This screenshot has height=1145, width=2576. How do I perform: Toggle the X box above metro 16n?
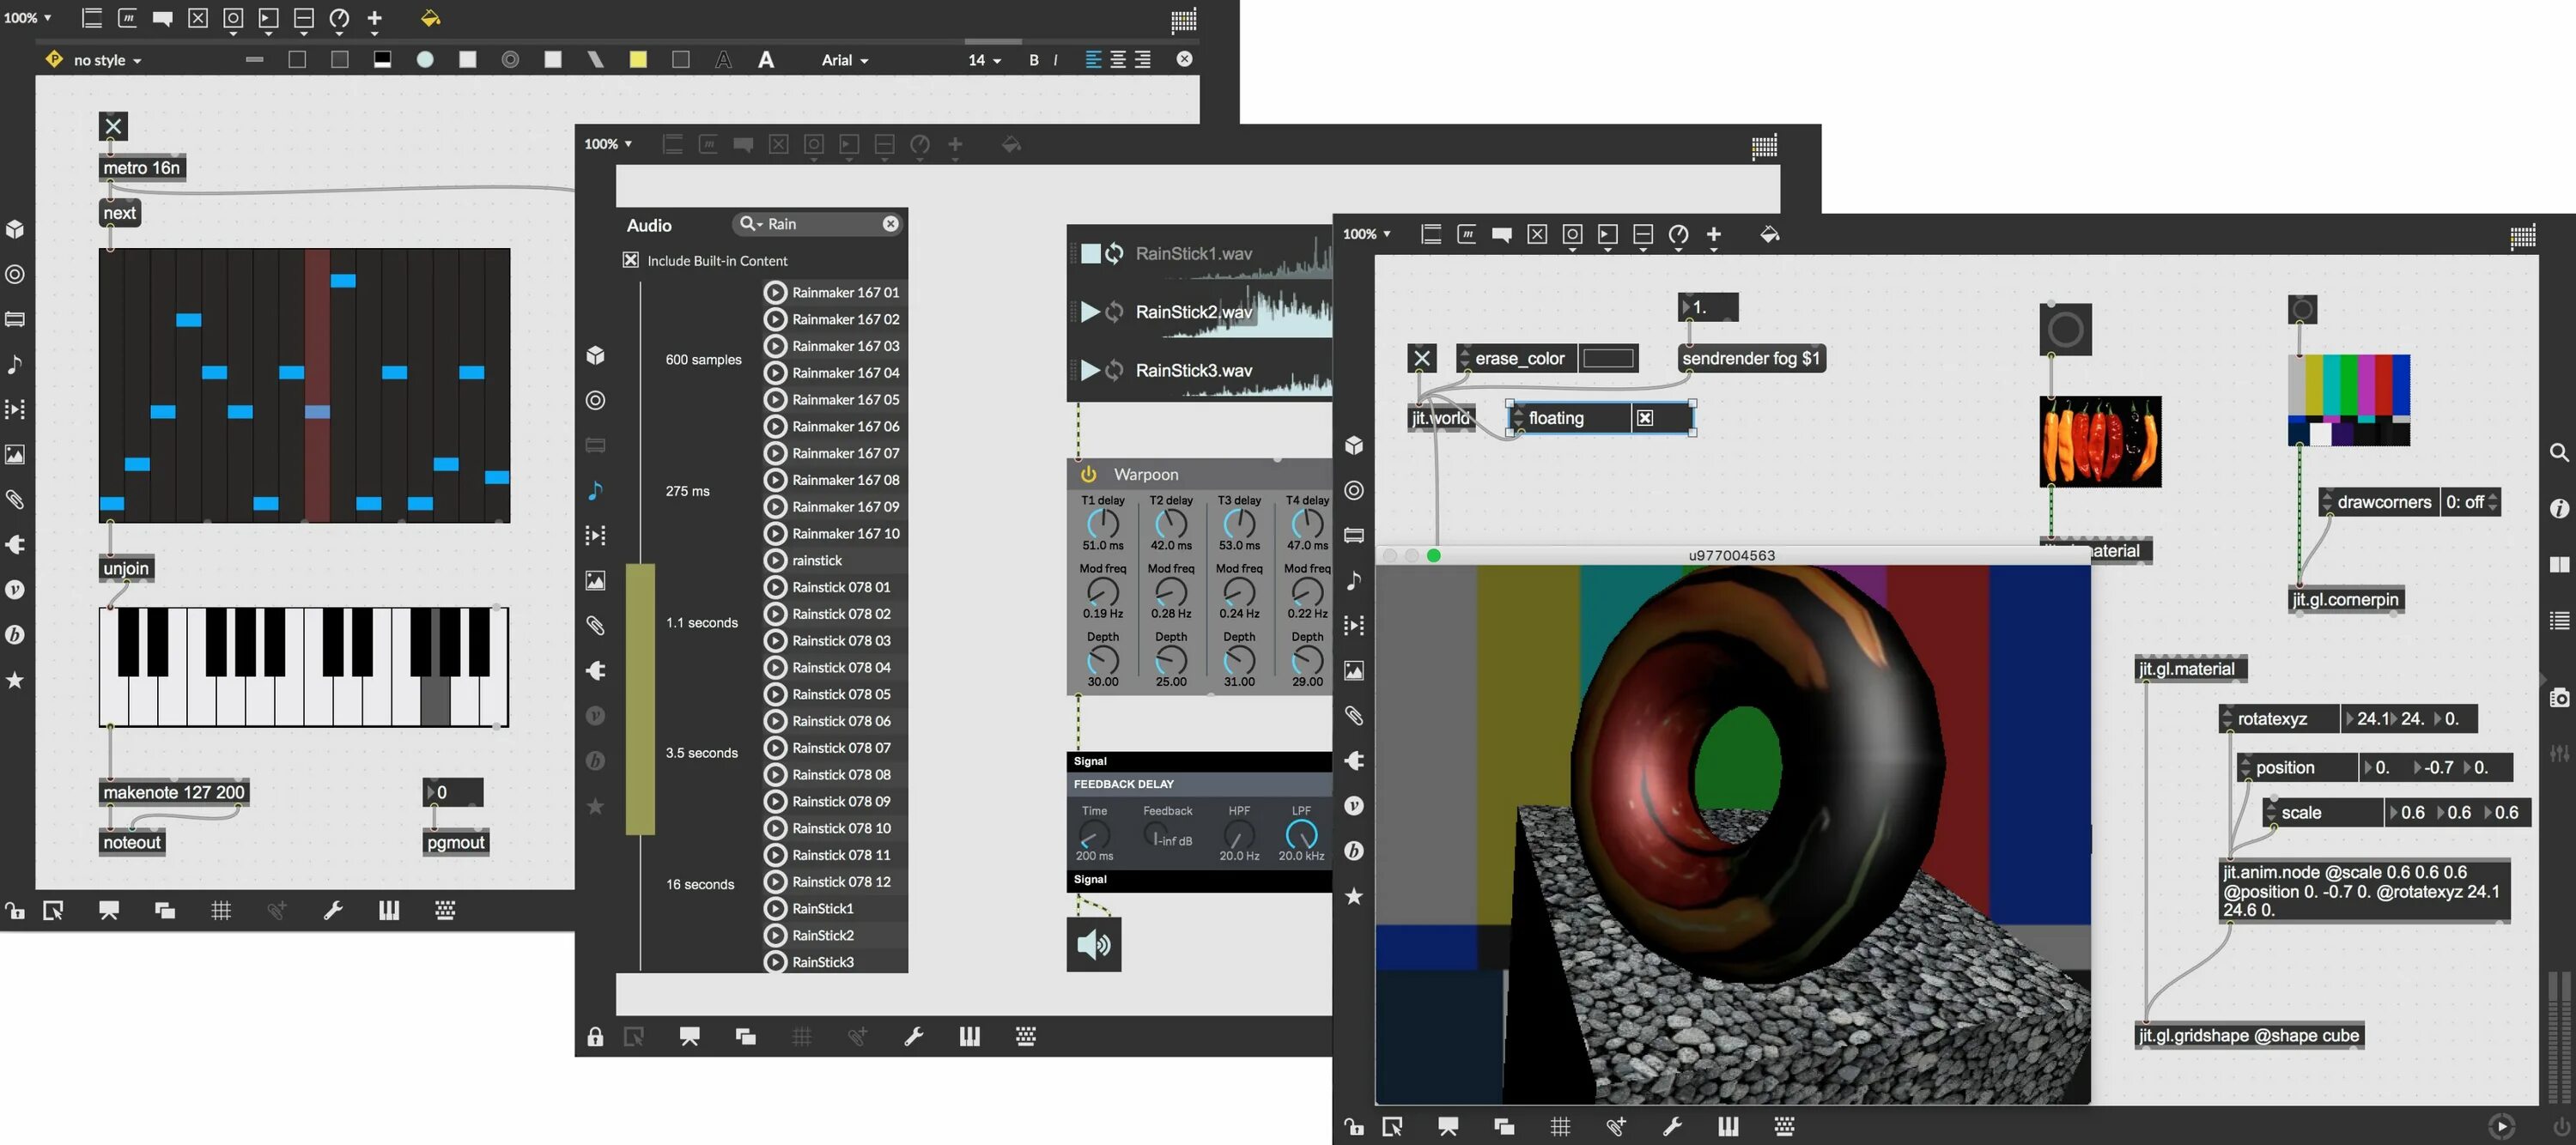[x=113, y=126]
